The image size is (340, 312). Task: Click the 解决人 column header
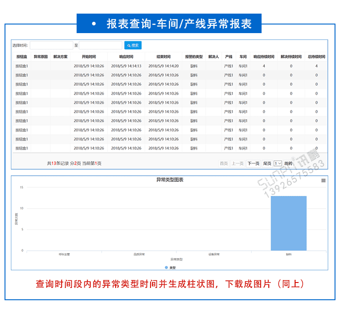[x=214, y=57]
